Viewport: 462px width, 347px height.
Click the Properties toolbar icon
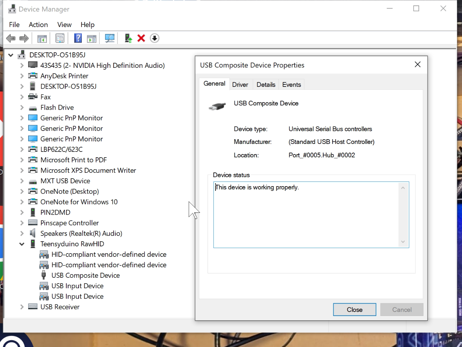[x=60, y=38]
